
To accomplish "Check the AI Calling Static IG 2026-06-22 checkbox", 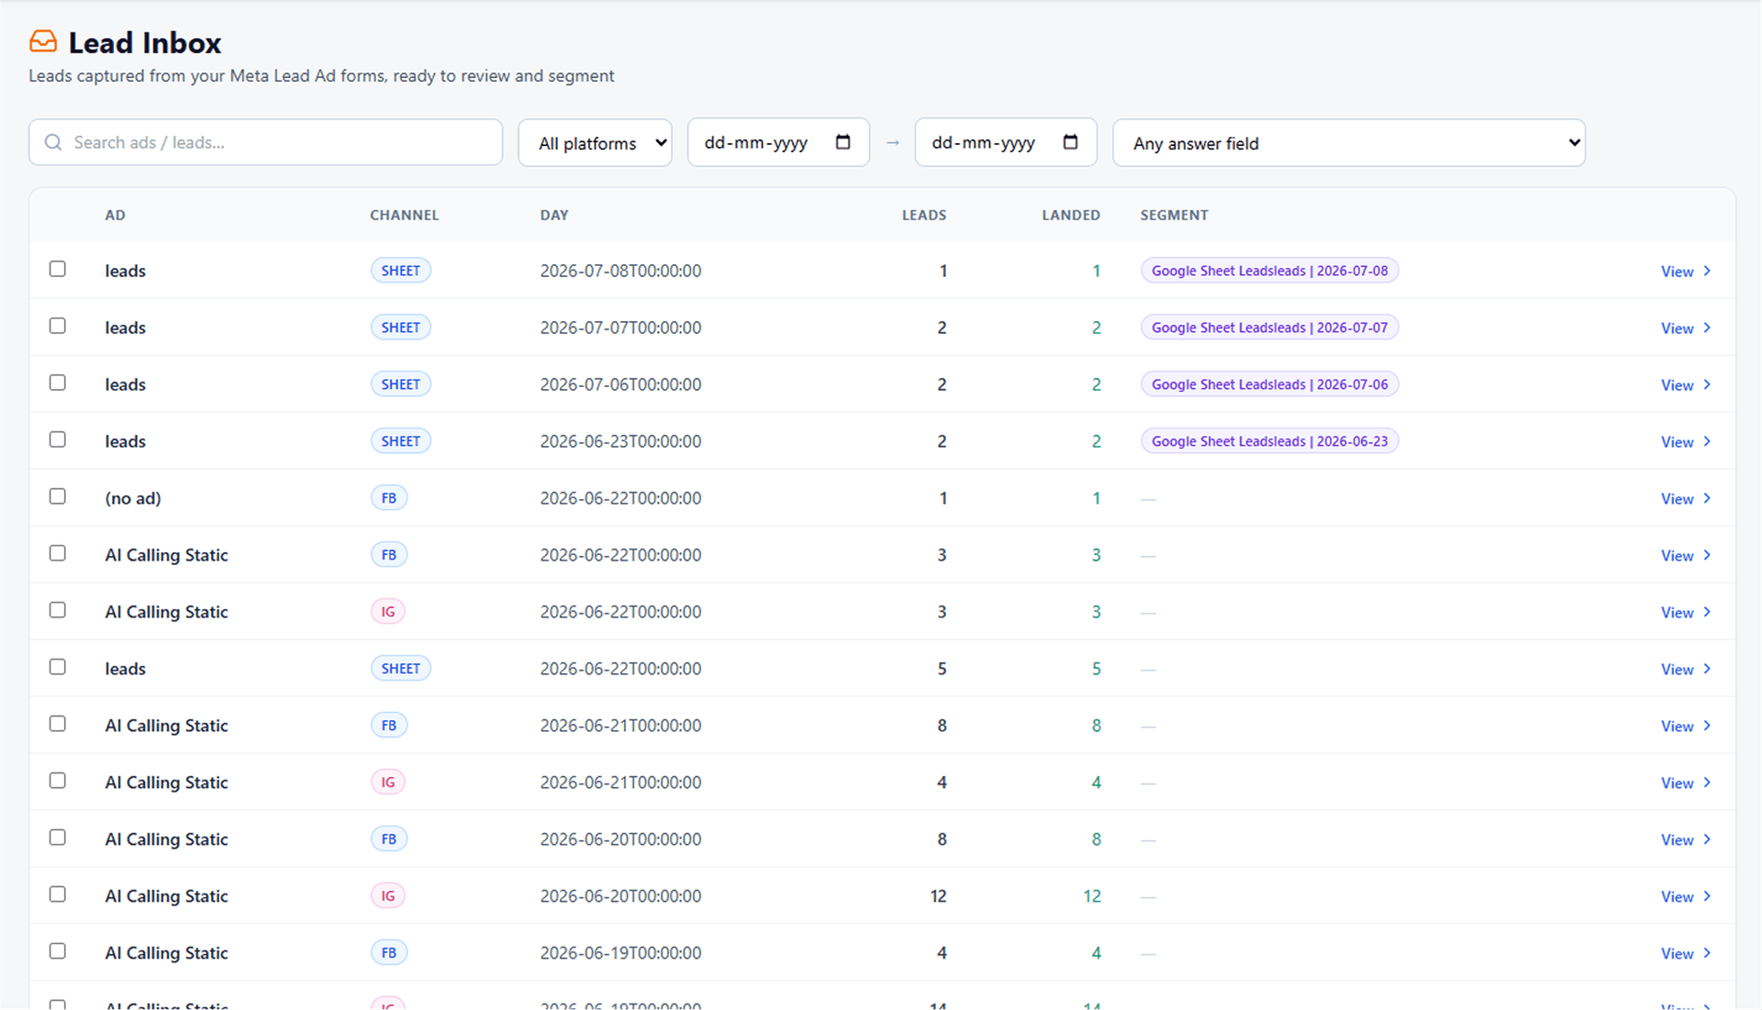I will [x=58, y=610].
